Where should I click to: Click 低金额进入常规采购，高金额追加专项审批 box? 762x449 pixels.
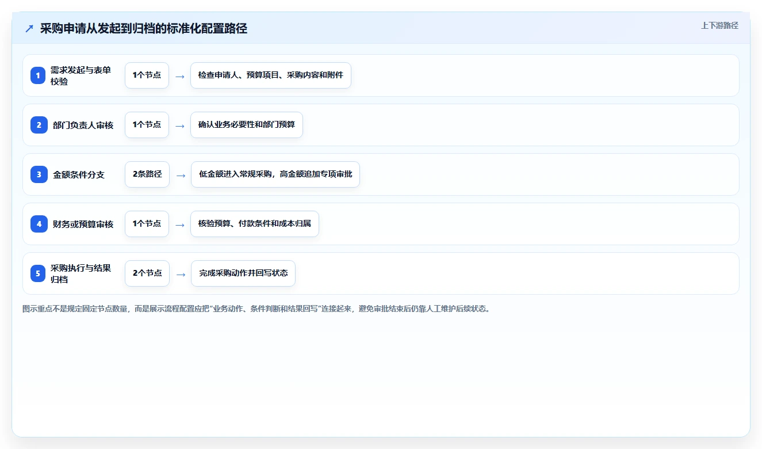[275, 174]
